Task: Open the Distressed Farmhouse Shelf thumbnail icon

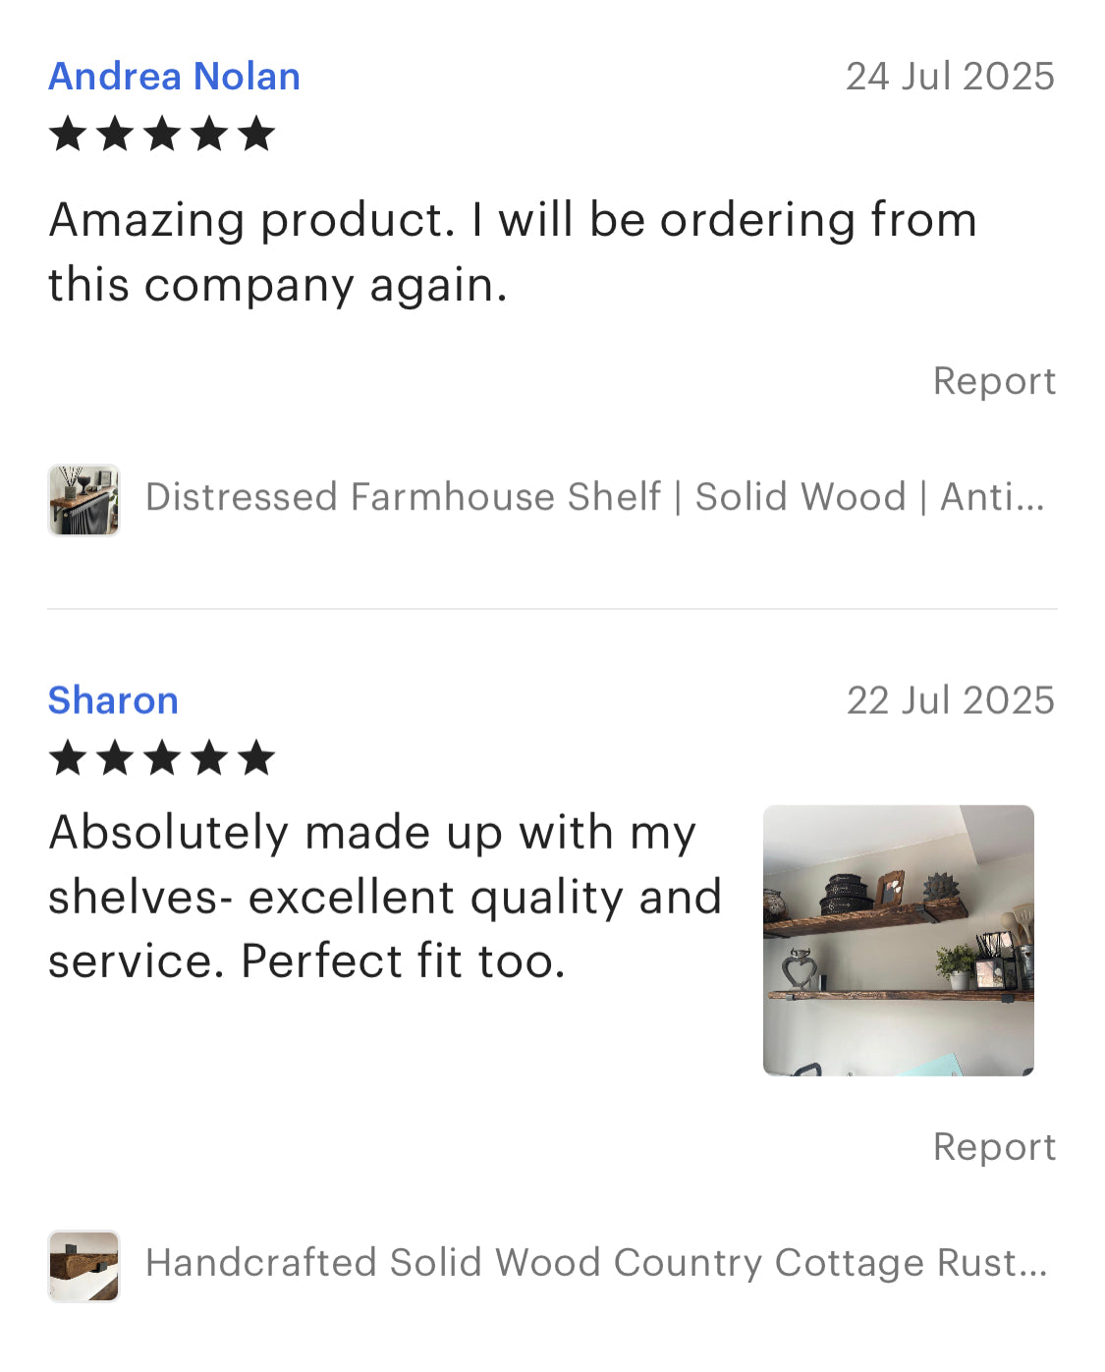Action: pyautogui.click(x=83, y=500)
